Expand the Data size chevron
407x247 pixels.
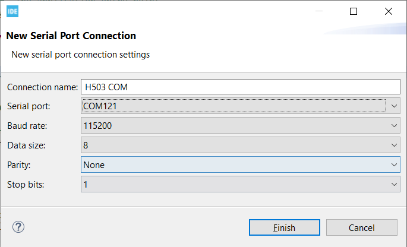[395, 145]
